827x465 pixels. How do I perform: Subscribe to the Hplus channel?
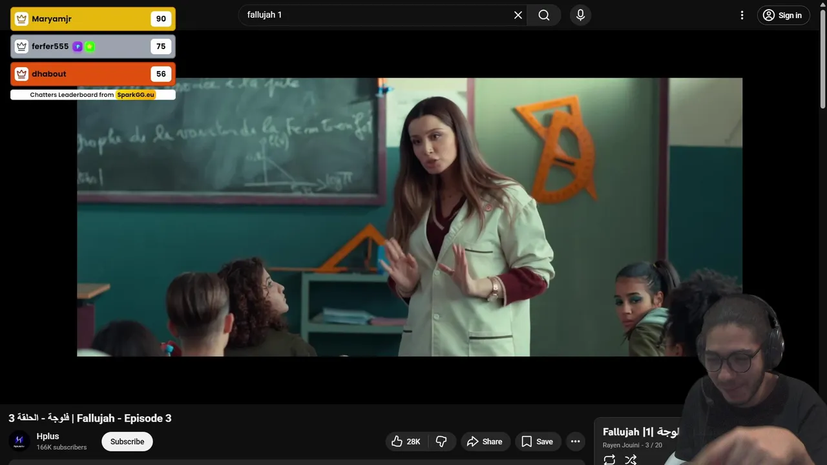pyautogui.click(x=127, y=442)
